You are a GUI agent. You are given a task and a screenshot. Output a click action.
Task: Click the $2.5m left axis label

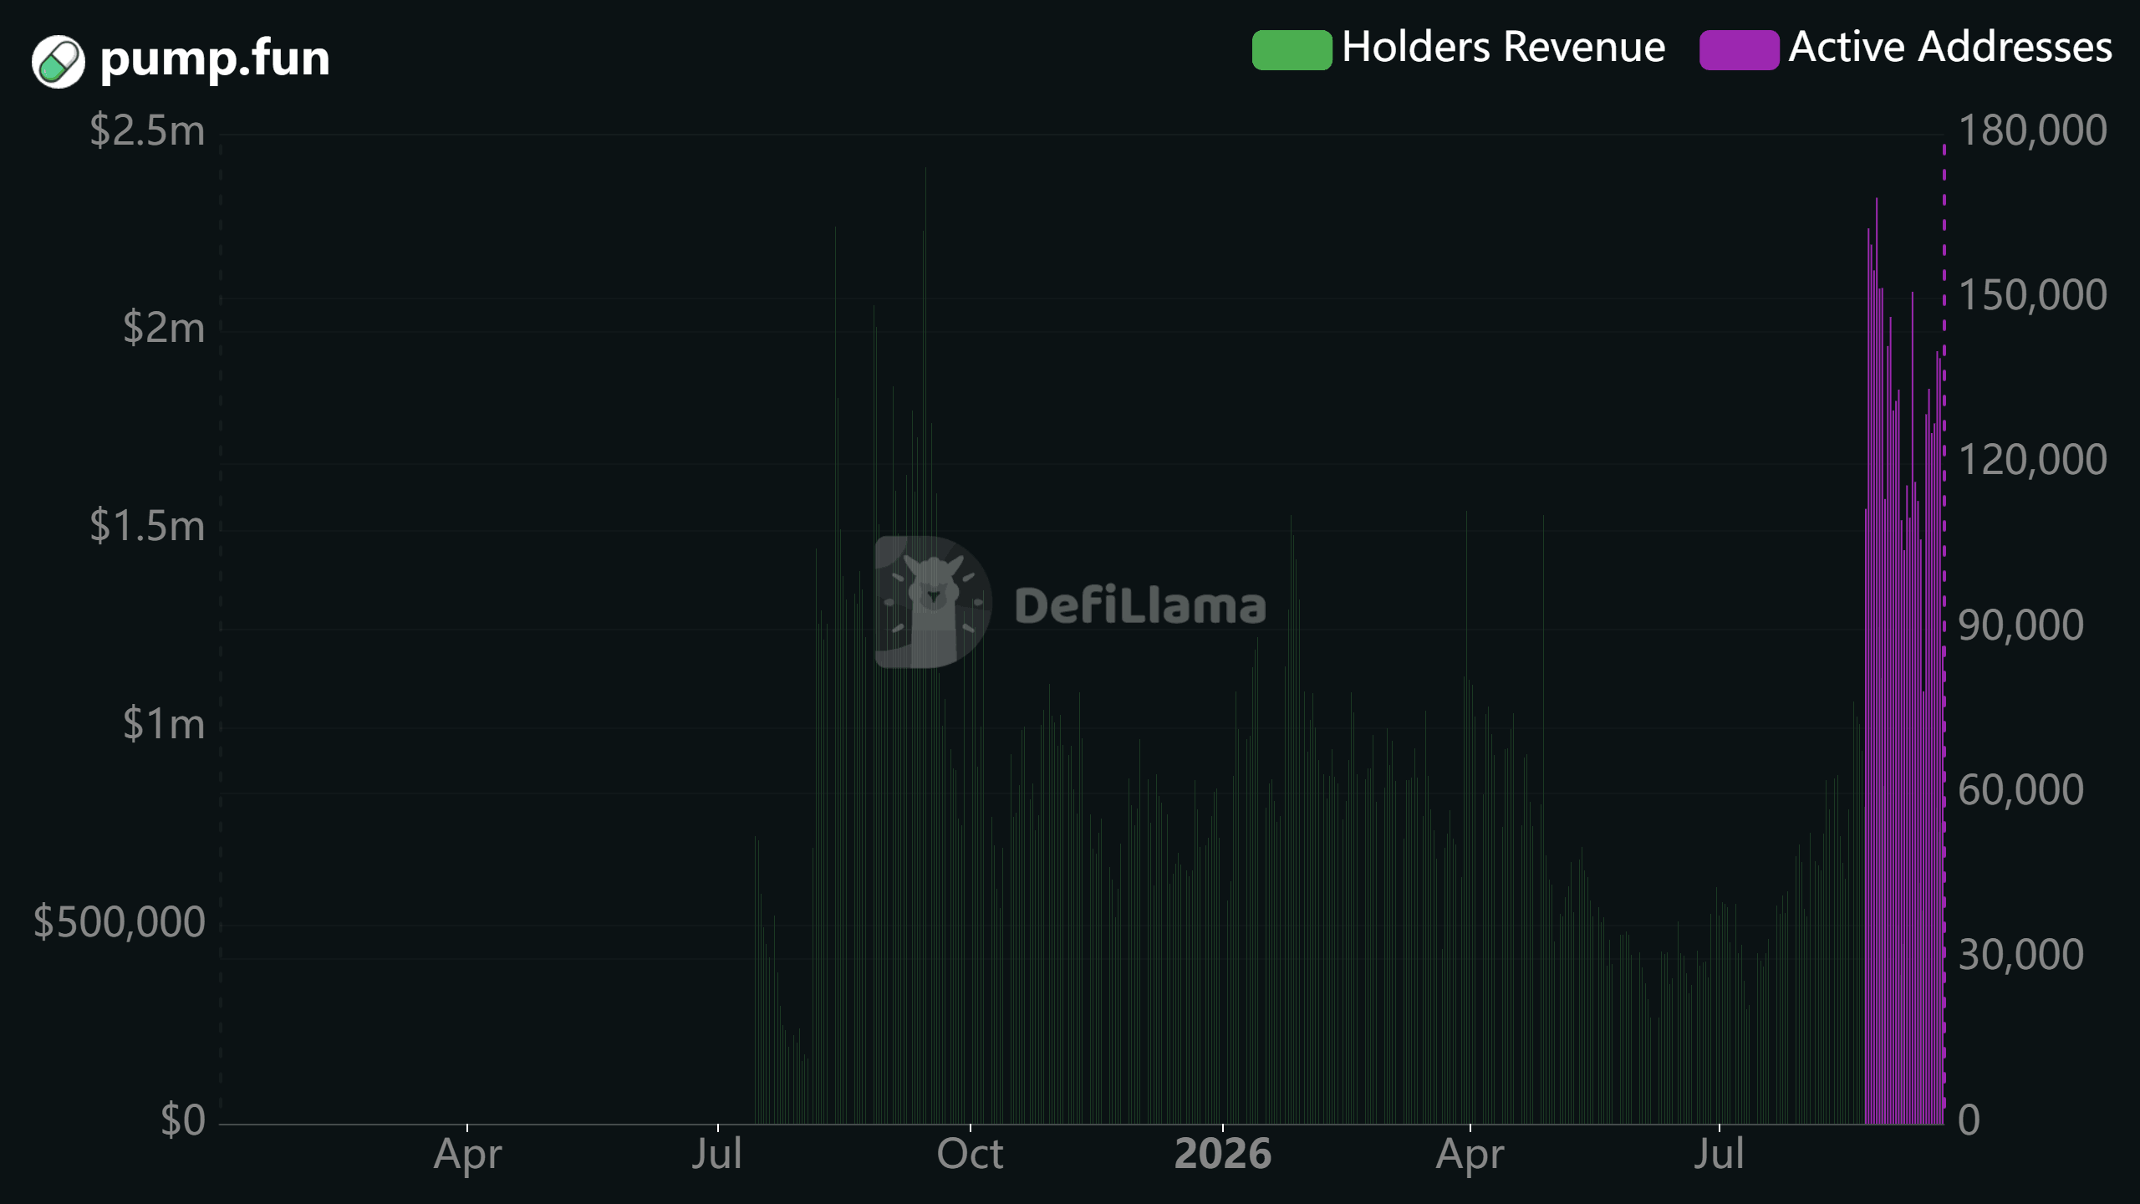(148, 130)
